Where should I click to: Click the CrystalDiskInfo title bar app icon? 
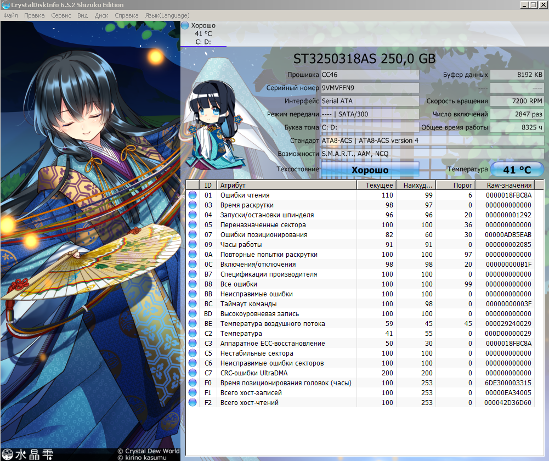tap(5, 5)
